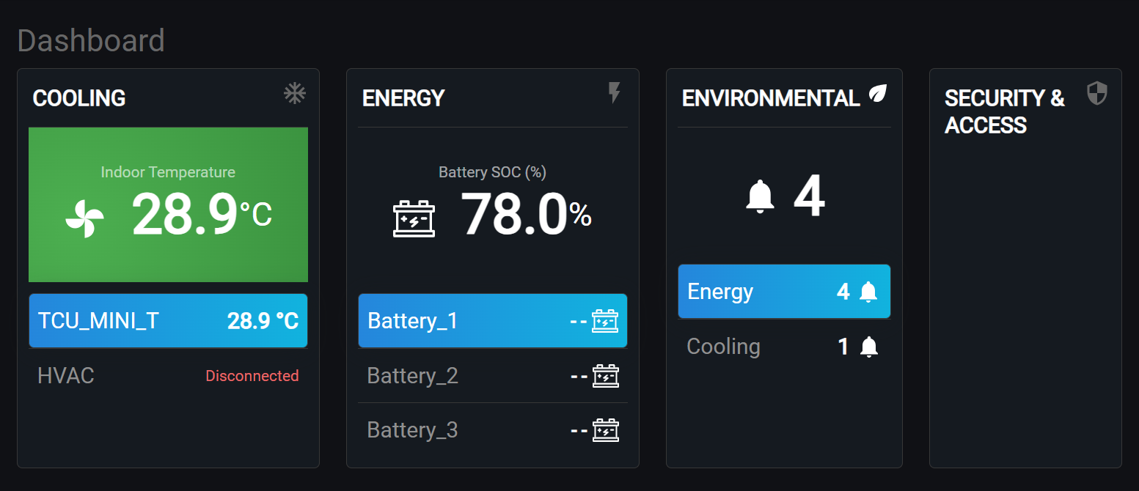
Task: Click the fan icon beside indoor temperature
Action: coord(84,218)
